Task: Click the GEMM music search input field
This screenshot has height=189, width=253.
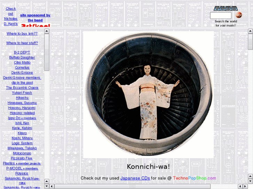Action: 221,16
